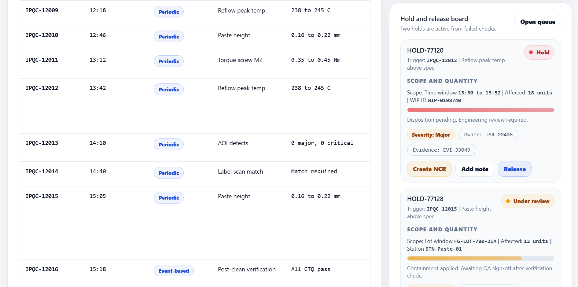
Task: Click the Periodic badge on IPQC-12010
Action: coord(169,37)
